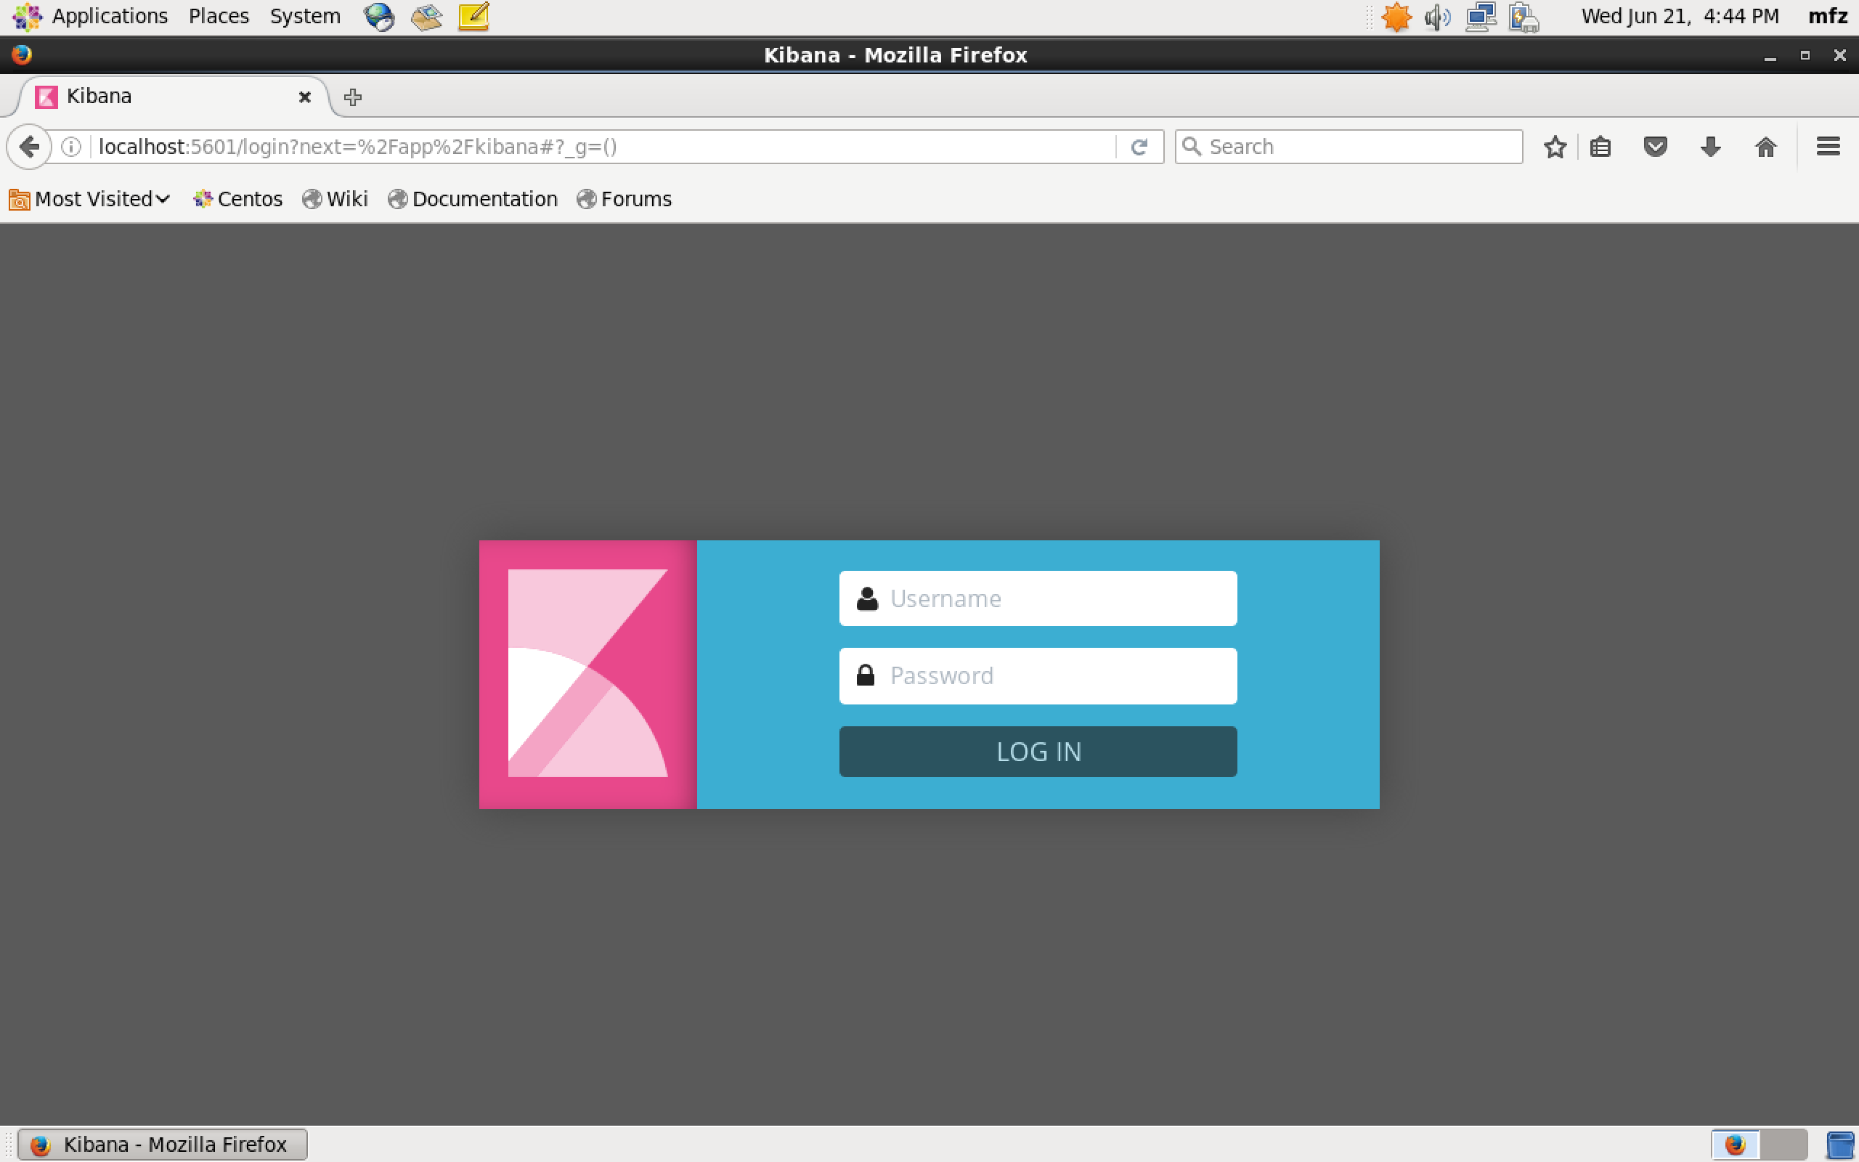
Task: Click the Firefox back arrow button
Action: 29,146
